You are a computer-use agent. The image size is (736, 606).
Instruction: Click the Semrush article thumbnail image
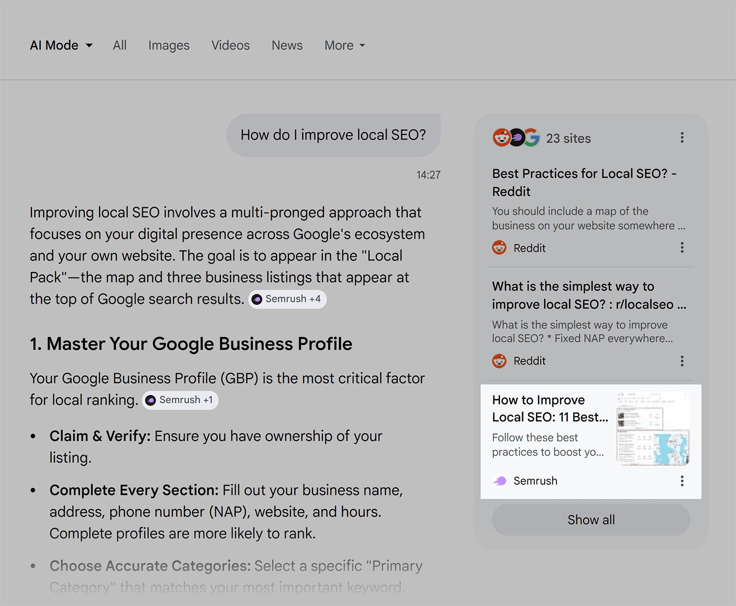click(x=653, y=429)
